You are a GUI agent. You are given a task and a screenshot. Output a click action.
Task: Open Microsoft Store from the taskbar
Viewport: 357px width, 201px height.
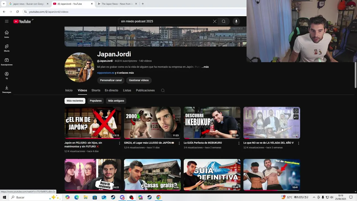pyautogui.click(x=95, y=197)
